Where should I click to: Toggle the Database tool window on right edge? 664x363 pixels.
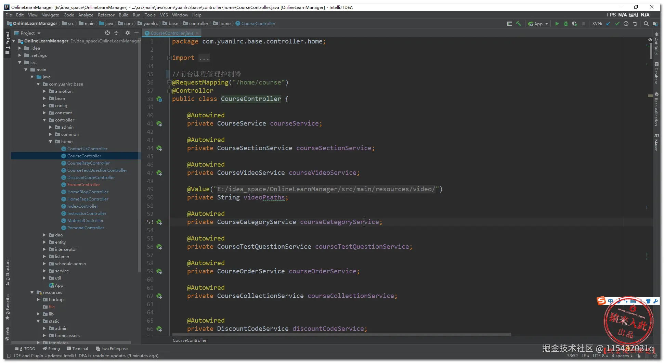(x=656, y=73)
